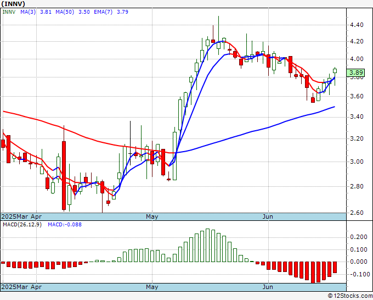The height and width of the screenshot is (300, 373).
Task: Click the 3.20 price axis label
Action: [x=357, y=138]
